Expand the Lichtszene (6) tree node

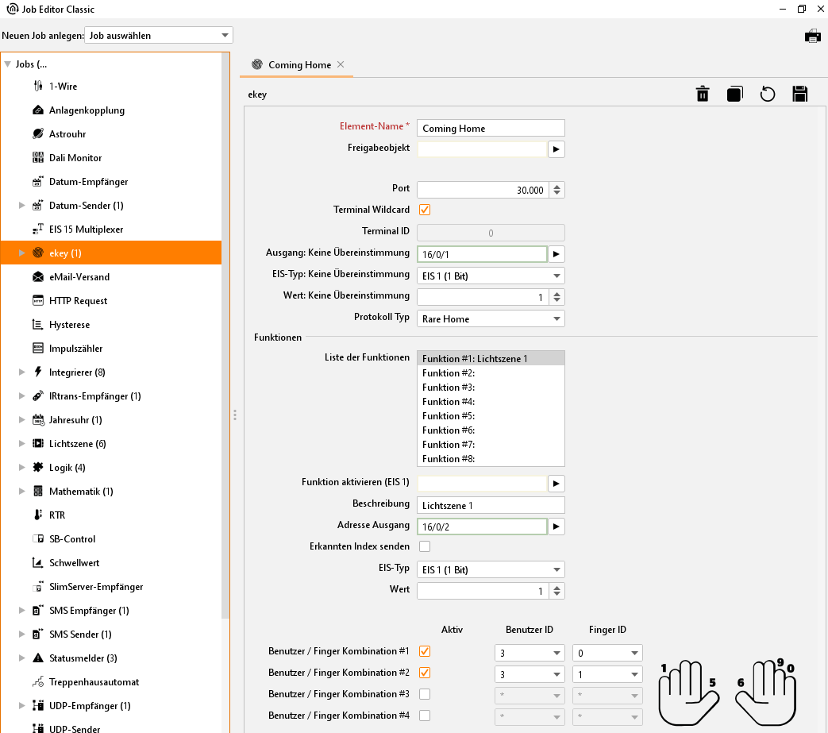coord(22,444)
